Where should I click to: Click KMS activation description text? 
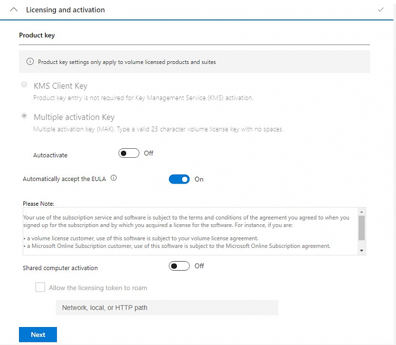click(143, 98)
